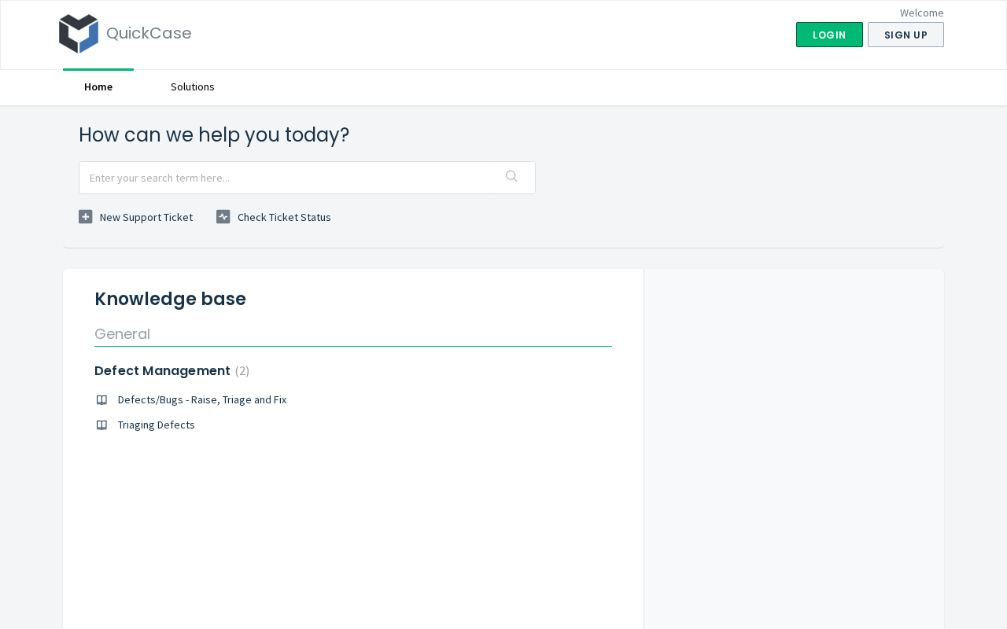The height and width of the screenshot is (629, 1007).
Task: Open the General category link
Action: (x=122, y=333)
